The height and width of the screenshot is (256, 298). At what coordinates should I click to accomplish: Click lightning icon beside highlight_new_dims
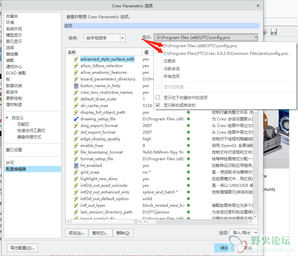[x=76, y=179]
